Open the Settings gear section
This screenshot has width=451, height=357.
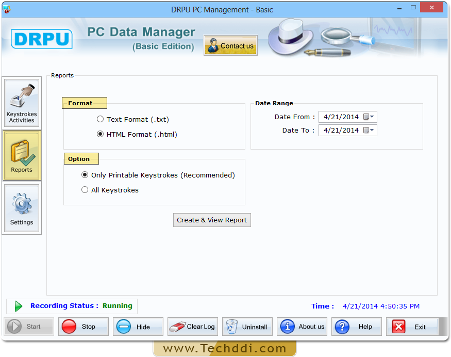pos(22,208)
